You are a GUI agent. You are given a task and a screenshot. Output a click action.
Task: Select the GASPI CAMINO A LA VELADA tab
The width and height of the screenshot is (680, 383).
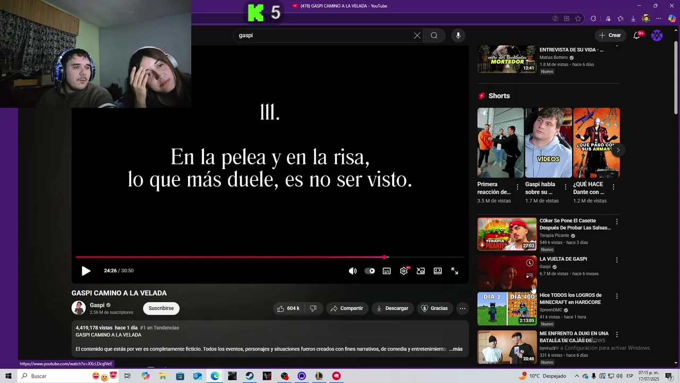340,6
